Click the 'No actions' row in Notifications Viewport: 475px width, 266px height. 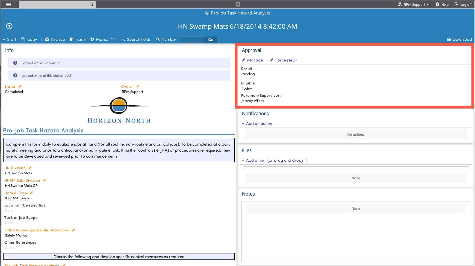pyautogui.click(x=356, y=135)
